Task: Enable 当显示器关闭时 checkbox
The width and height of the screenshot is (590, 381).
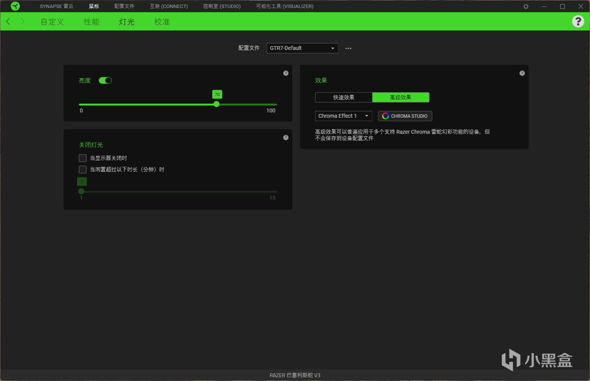Action: coord(83,158)
